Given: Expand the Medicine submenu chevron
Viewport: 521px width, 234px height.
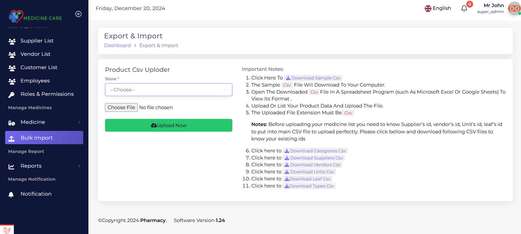Looking at the screenshot, I should coord(79,122).
